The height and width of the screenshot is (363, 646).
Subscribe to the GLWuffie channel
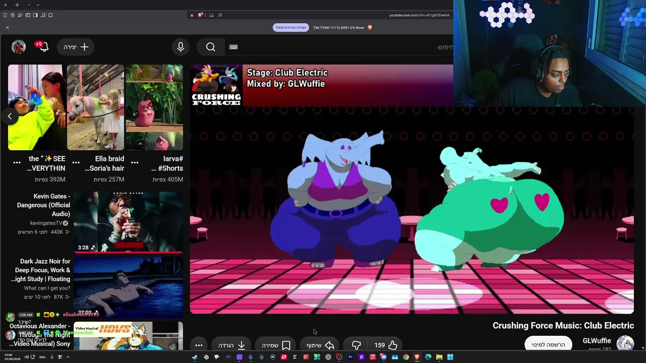pyautogui.click(x=548, y=344)
